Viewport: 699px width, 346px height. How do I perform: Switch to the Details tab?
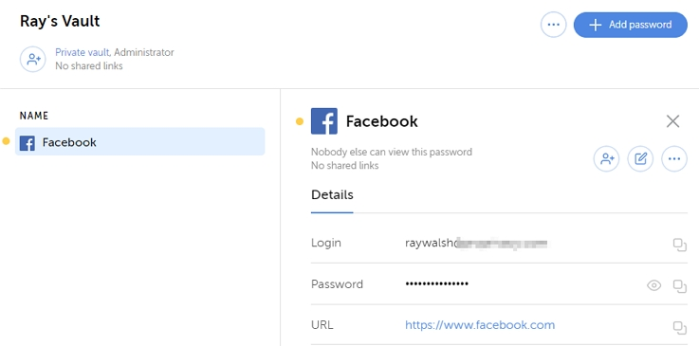[x=332, y=195]
